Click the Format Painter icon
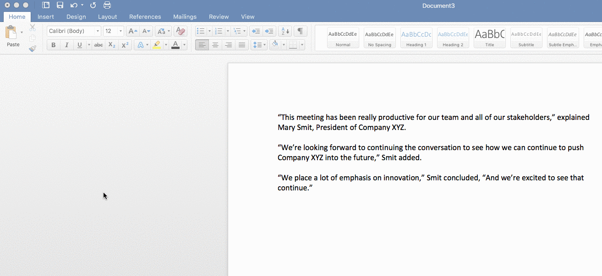The height and width of the screenshot is (276, 602). (x=33, y=48)
